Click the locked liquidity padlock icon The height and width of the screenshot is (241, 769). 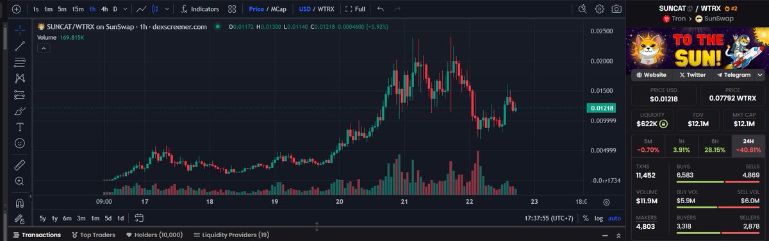click(x=663, y=123)
